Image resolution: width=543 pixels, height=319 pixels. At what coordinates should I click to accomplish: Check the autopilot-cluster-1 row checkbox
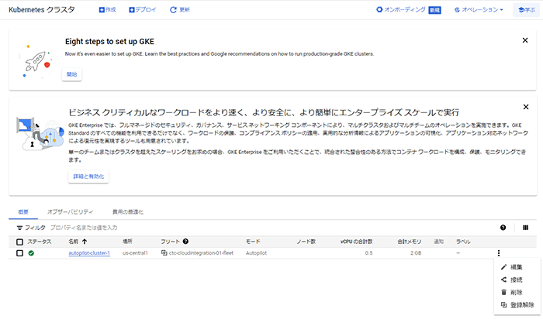tap(19, 253)
